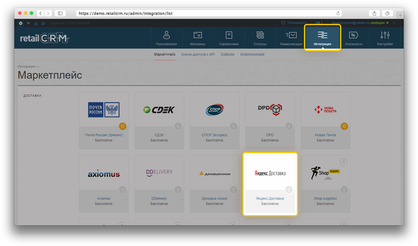Switch to the Collector tab

[228, 54]
